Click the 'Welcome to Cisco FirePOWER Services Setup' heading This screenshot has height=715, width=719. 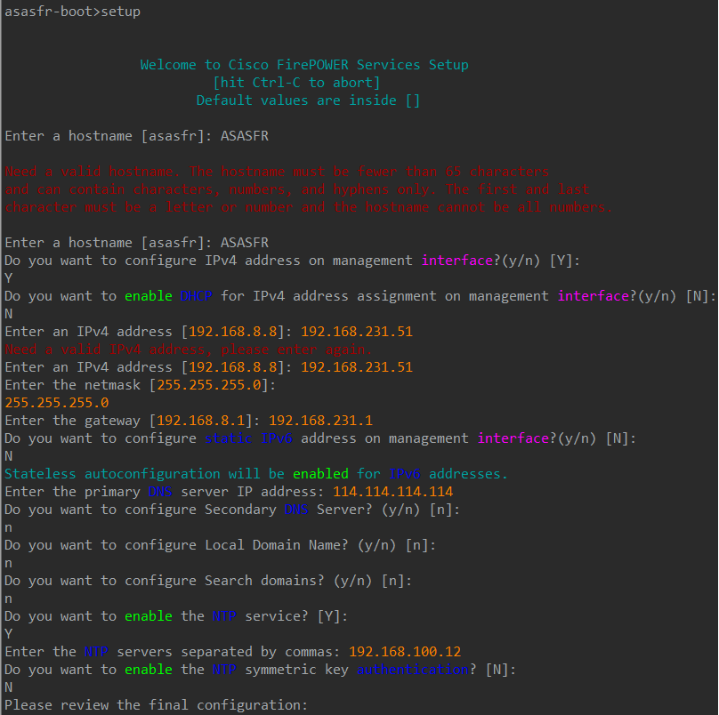click(303, 65)
